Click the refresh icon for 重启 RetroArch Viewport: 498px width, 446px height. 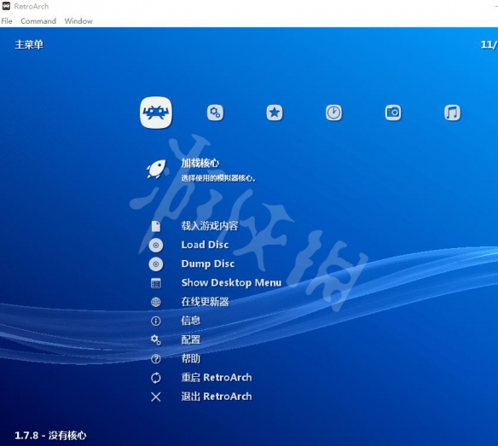[x=156, y=378]
